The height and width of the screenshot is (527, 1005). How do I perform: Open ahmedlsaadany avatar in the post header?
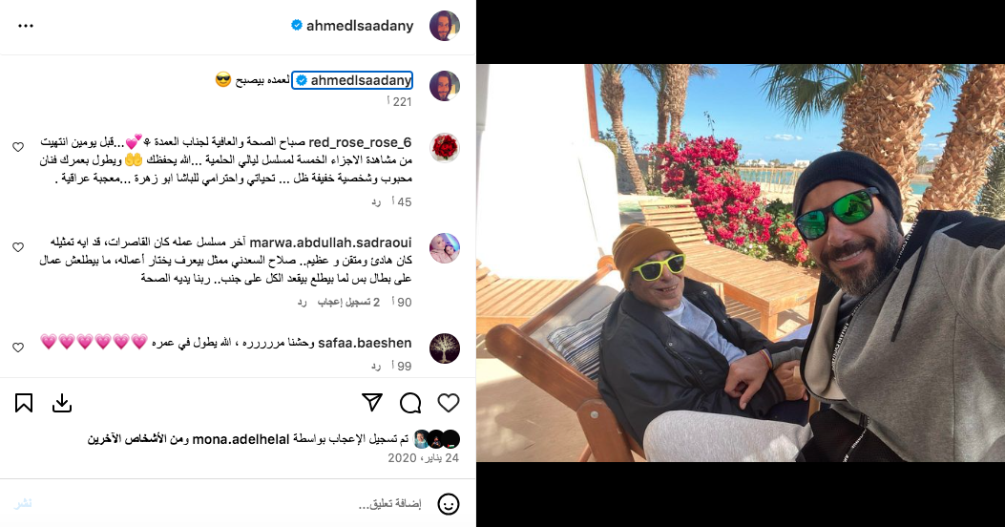tap(444, 26)
